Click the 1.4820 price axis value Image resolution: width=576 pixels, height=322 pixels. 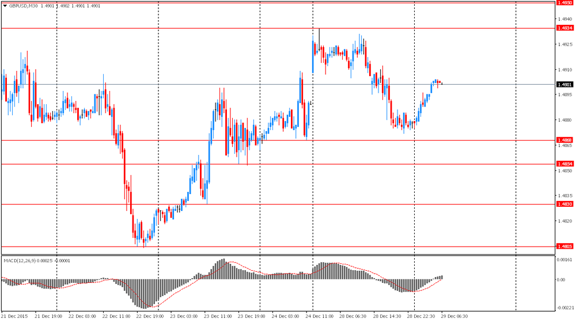pos(564,221)
